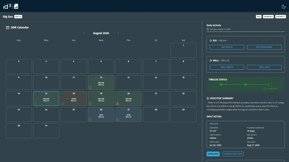This screenshot has height=162, width=289.
Task: Select the August 22 calendar cell
Action: pos(183,99)
